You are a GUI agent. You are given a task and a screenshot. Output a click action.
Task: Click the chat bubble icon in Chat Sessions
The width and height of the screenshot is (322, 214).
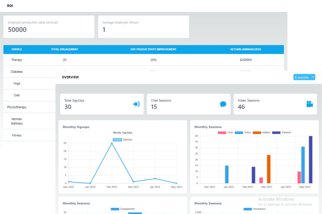pos(223,104)
